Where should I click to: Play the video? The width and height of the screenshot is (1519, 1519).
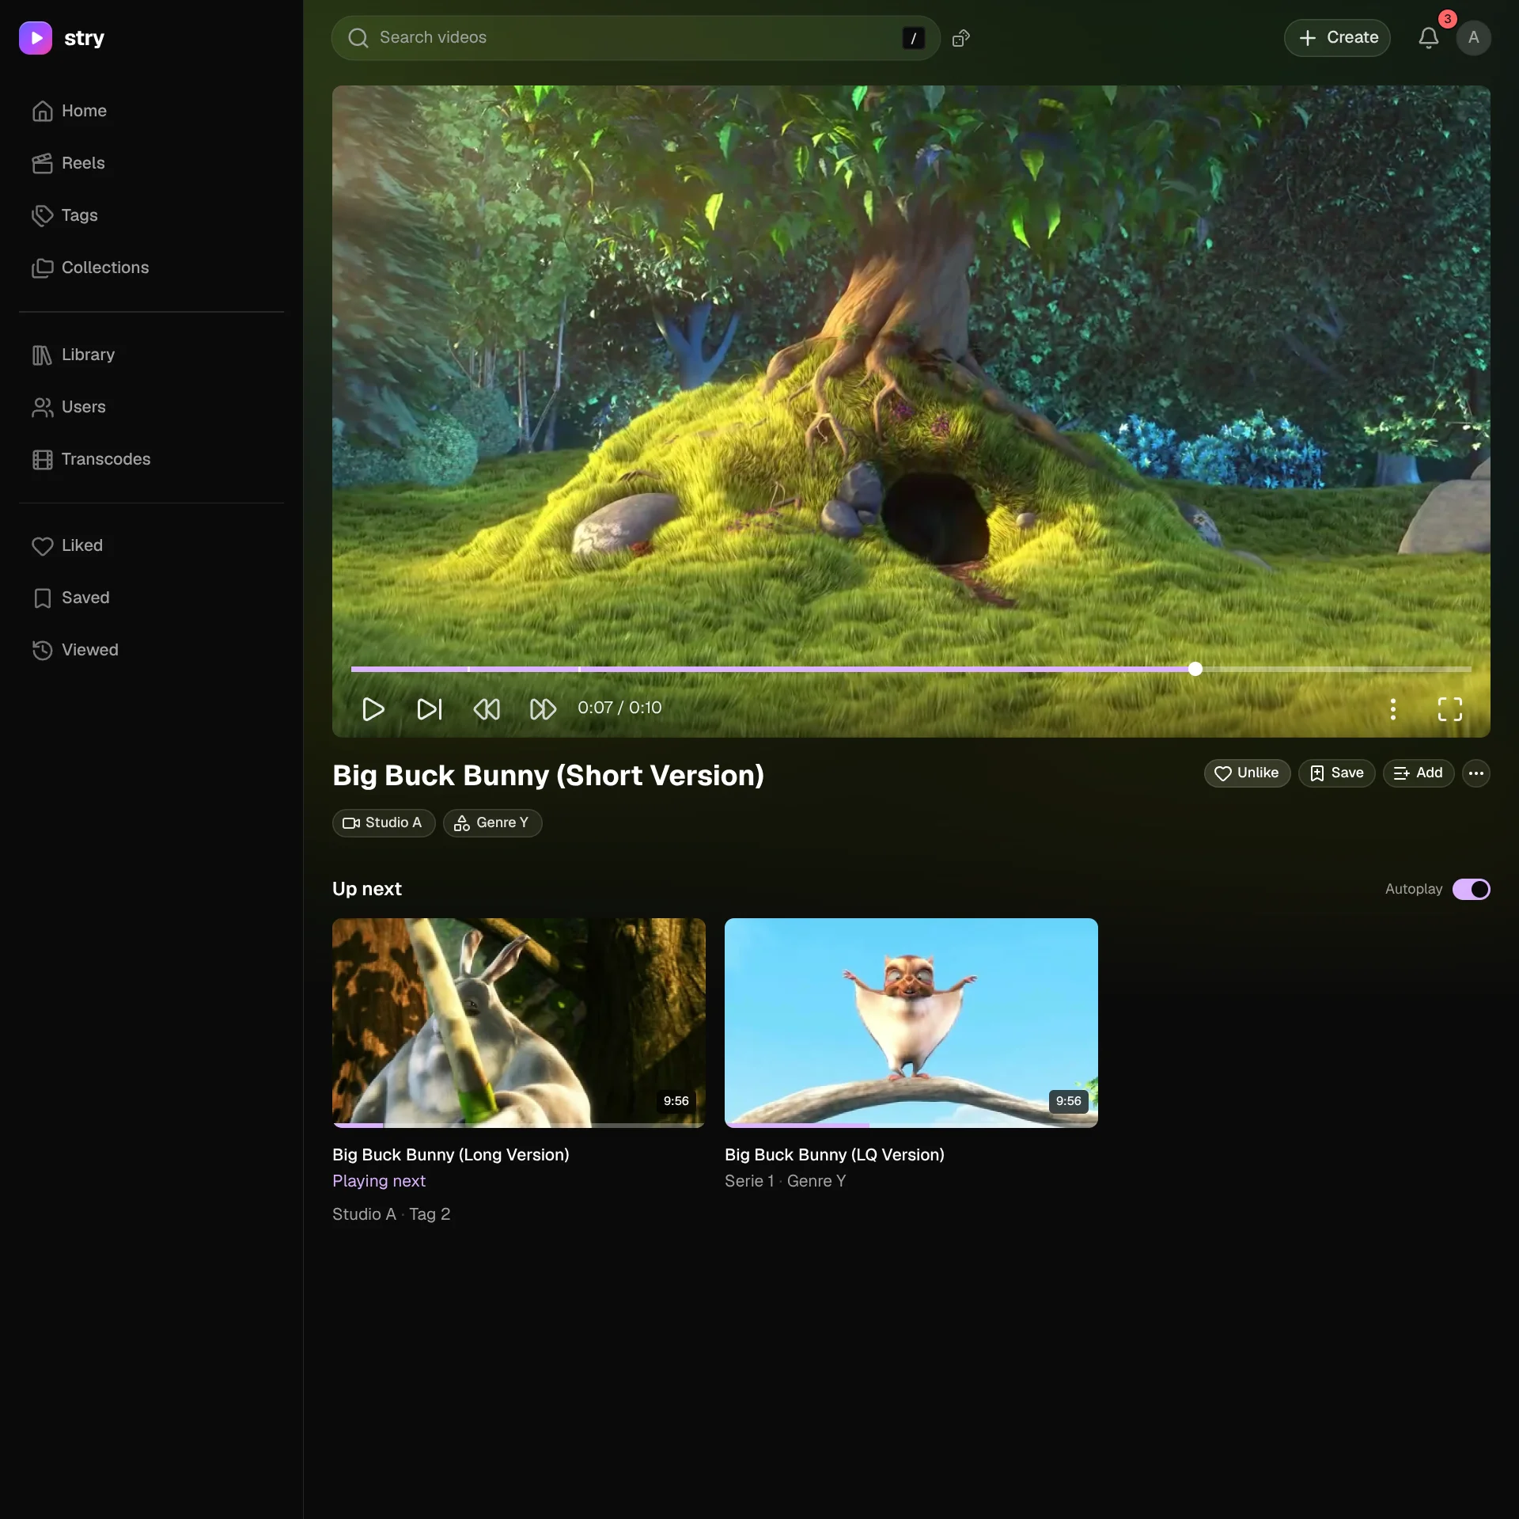click(373, 708)
